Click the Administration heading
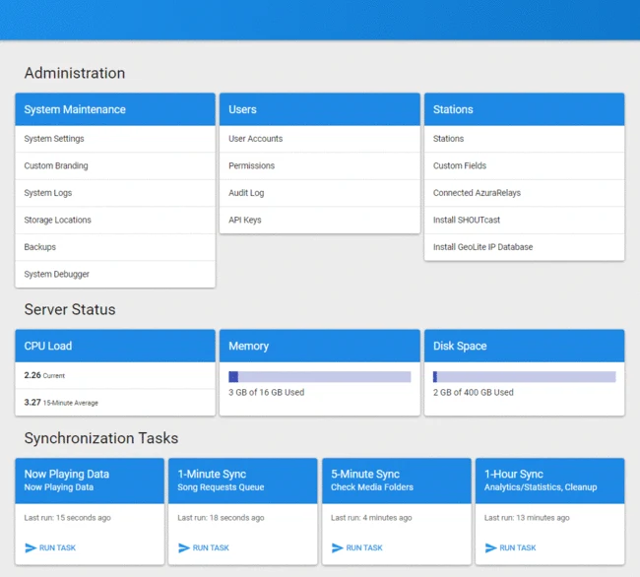The width and height of the screenshot is (640, 577). click(x=75, y=73)
